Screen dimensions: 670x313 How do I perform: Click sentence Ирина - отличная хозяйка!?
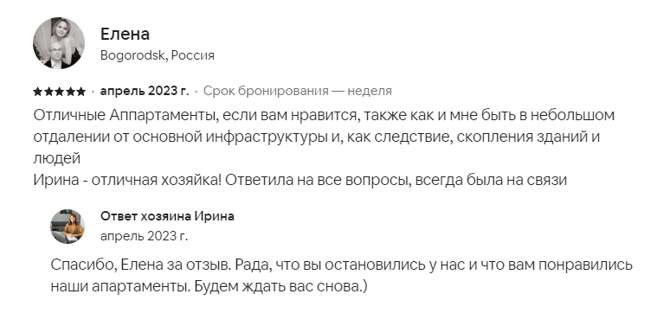pos(127,180)
